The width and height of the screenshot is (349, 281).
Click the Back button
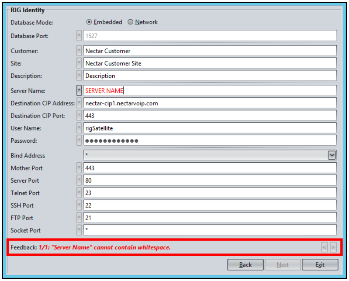(x=245, y=265)
